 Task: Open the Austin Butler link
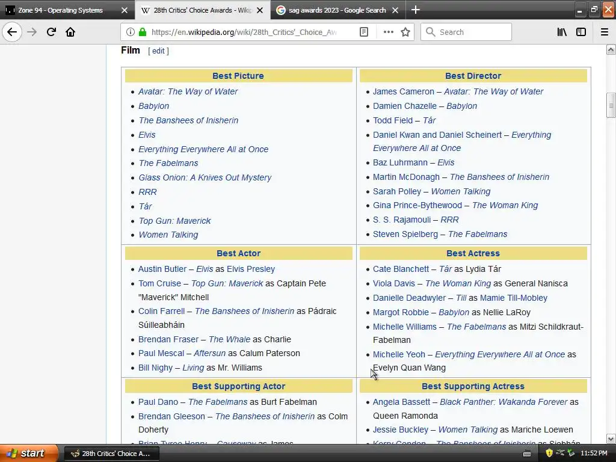point(162,269)
